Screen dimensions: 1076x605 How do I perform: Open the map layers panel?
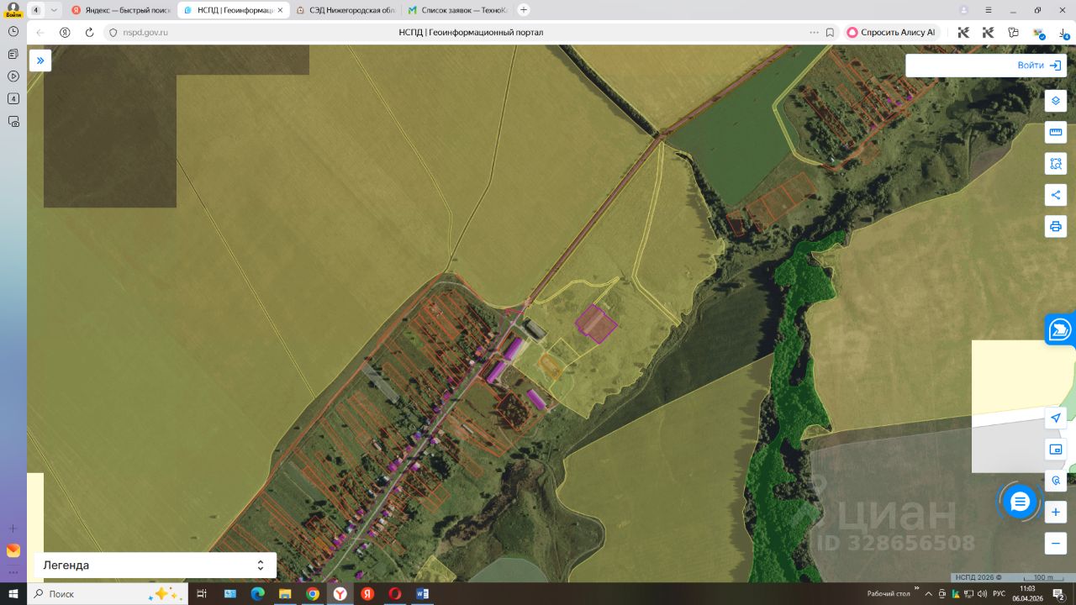pyautogui.click(x=1056, y=101)
